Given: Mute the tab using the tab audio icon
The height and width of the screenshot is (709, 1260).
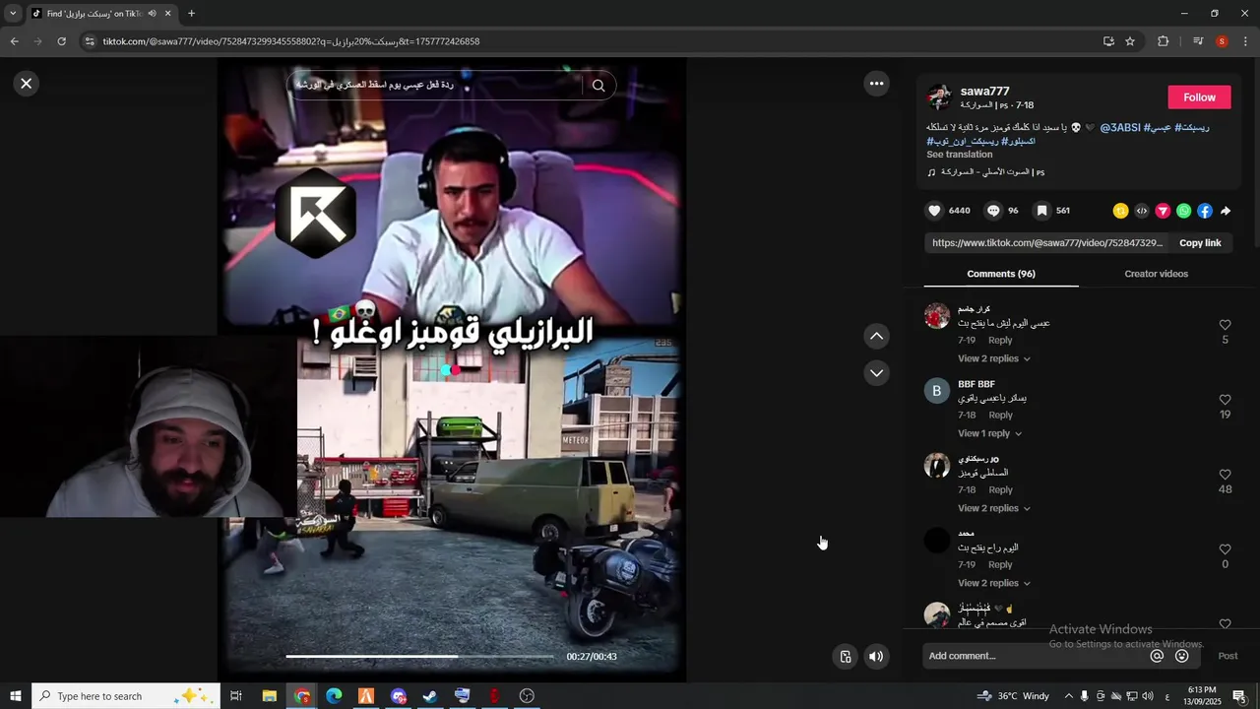Looking at the screenshot, I should (152, 14).
